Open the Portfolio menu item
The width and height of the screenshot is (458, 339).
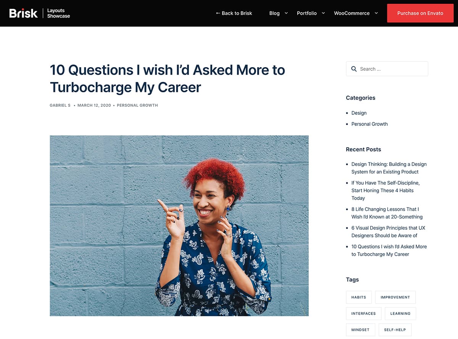coord(307,13)
